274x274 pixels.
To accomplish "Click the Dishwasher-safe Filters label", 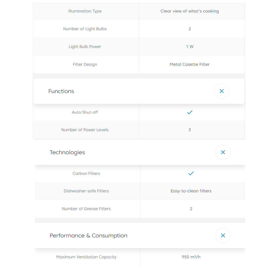I will click(86, 191).
